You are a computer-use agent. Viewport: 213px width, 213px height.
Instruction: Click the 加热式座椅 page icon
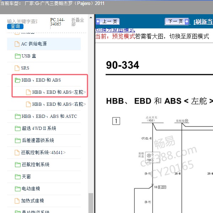point(17,201)
